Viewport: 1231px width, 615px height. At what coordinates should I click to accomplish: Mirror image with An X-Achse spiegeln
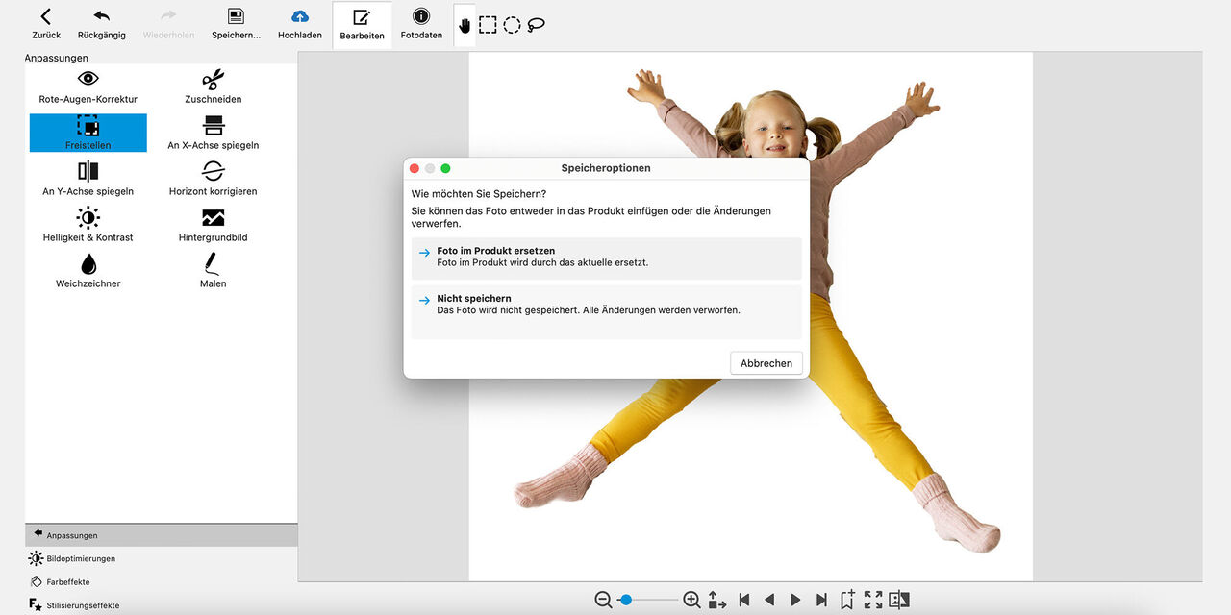[213, 133]
